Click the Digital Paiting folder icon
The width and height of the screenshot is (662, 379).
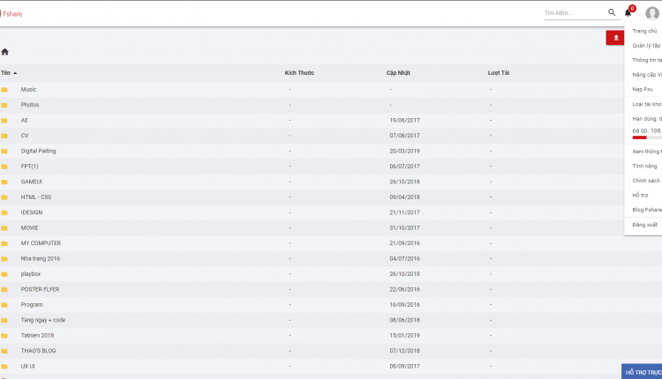(x=4, y=152)
